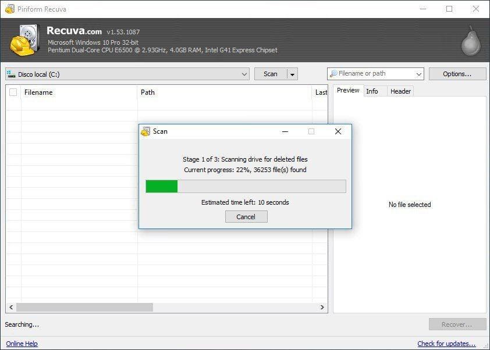
Task: Click the Scan dialog title icon
Action: [146, 131]
